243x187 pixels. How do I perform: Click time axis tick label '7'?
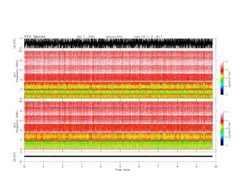(158, 167)
